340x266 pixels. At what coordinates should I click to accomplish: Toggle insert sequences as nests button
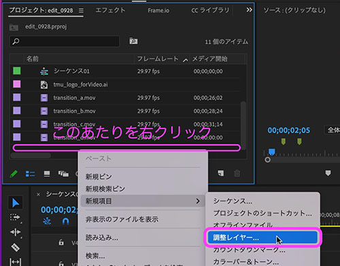coord(47,221)
